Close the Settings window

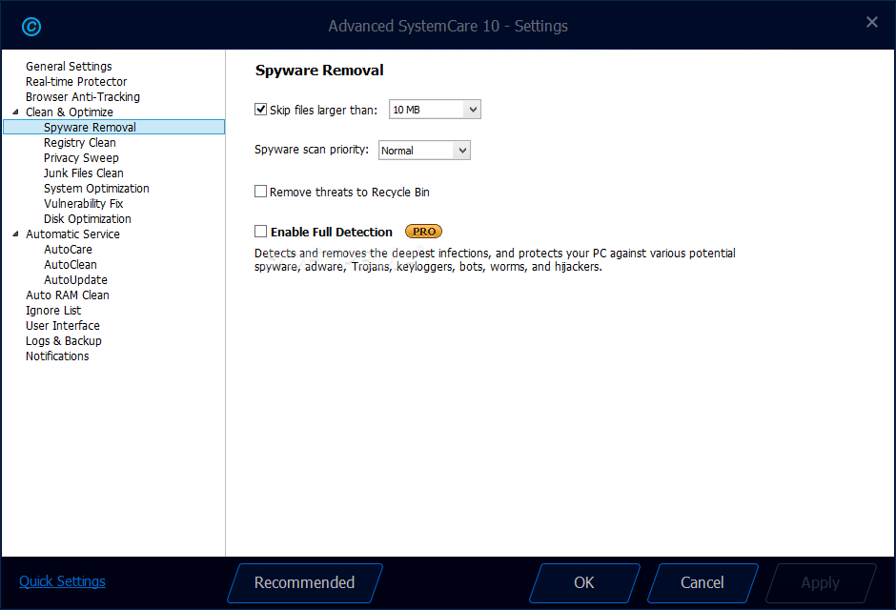pyautogui.click(x=871, y=22)
